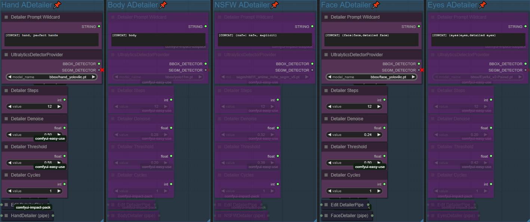Click the Hand ADetailer group title
This screenshot has height=222, width=530.
coord(27,5)
